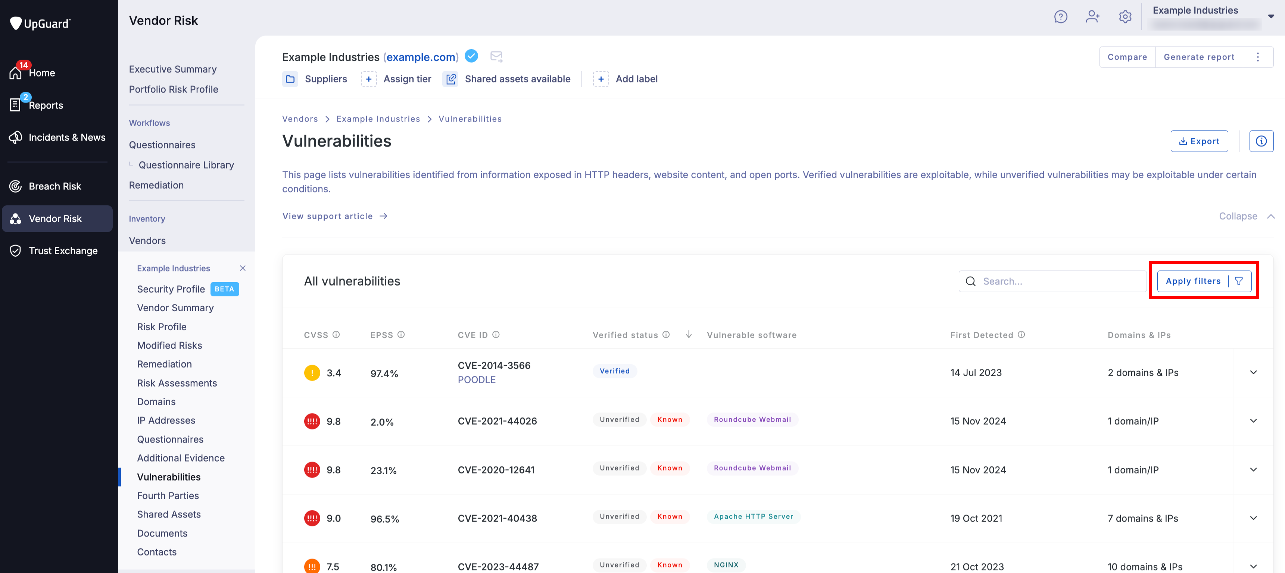This screenshot has width=1285, height=573.
Task: Click Vendors in the breadcrumb
Action: click(x=300, y=119)
